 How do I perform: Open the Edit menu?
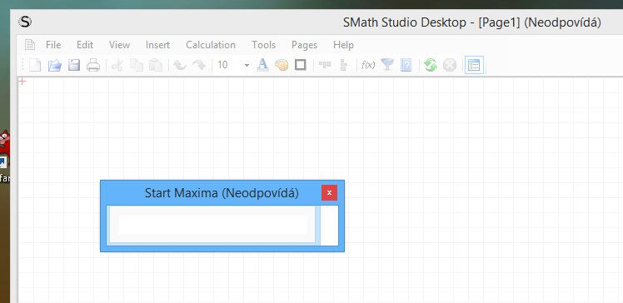[85, 45]
